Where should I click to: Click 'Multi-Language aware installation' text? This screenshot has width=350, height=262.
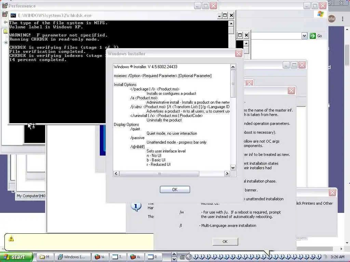pos(229,225)
